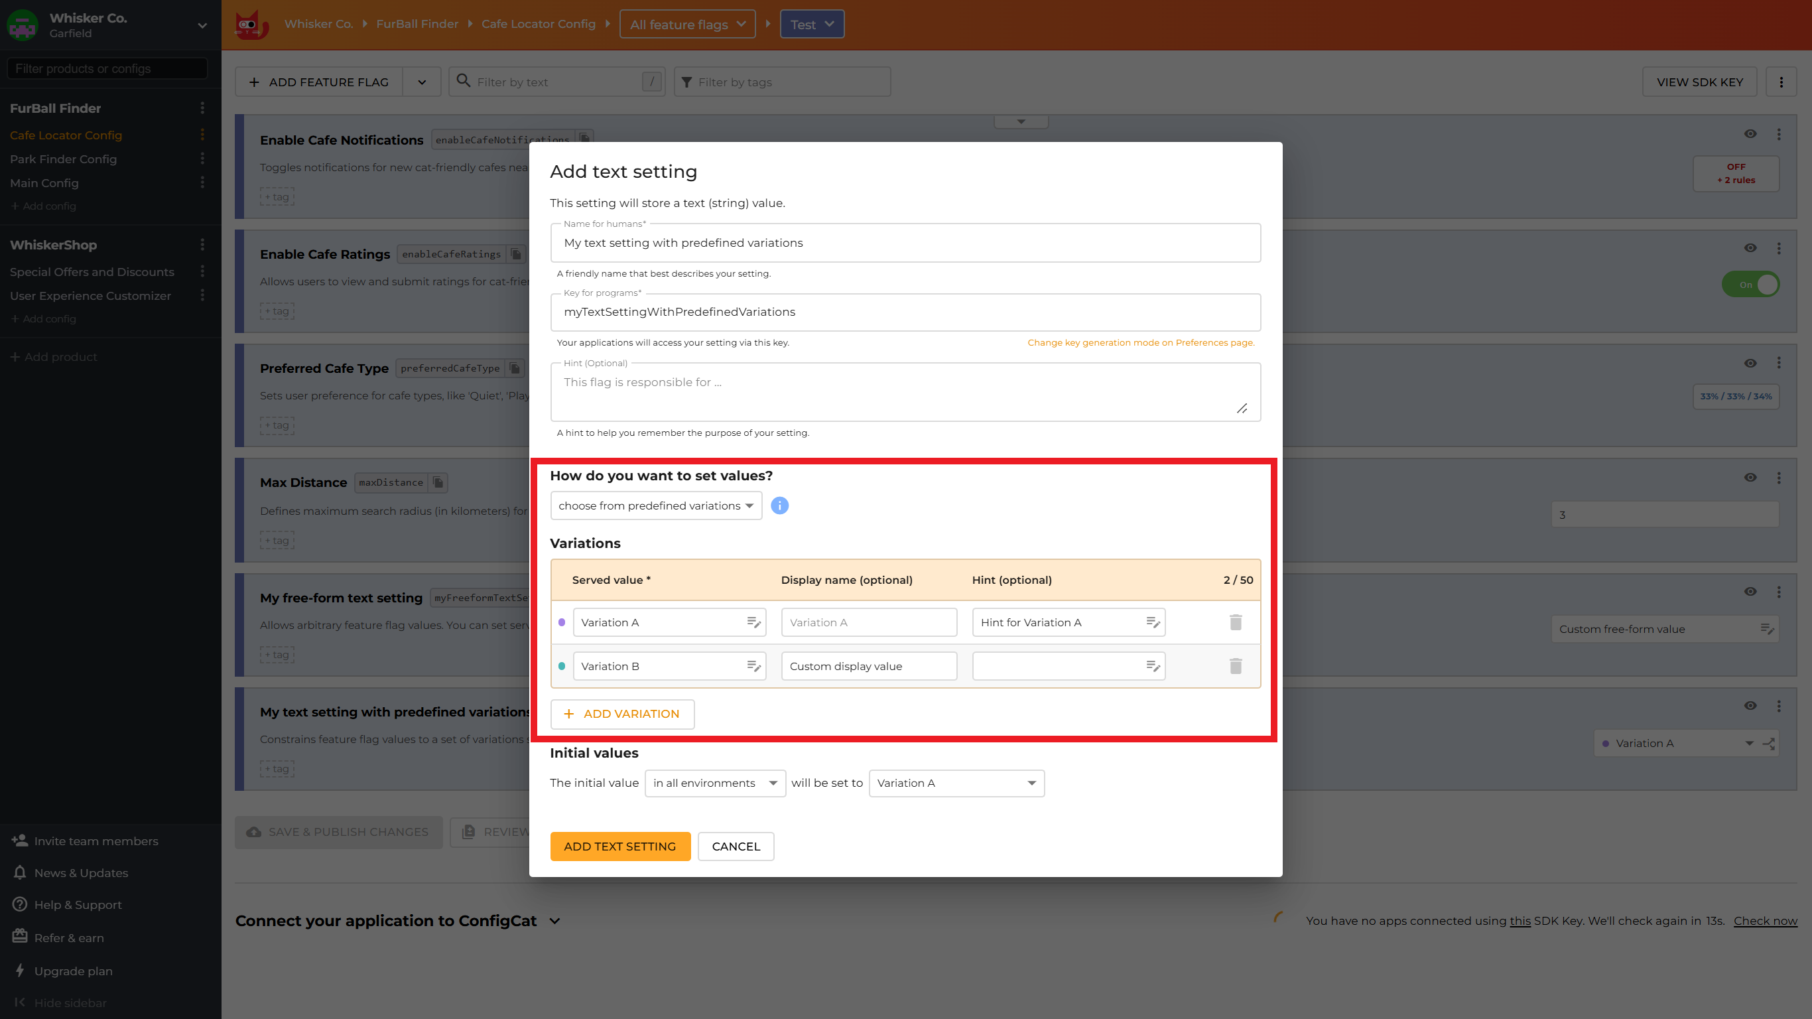1812x1019 pixels.
Task: Click the blue info icon beside variations dropdown
Action: 779,506
